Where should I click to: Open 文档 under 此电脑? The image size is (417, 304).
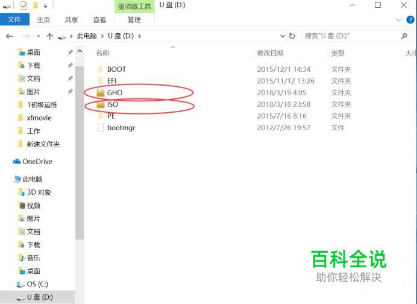[x=30, y=232]
